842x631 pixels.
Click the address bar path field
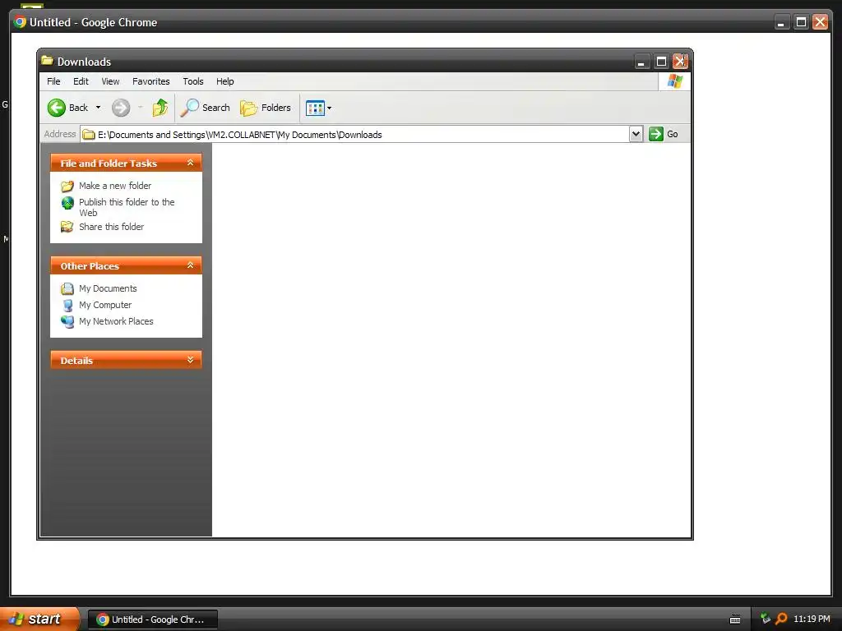(354, 134)
